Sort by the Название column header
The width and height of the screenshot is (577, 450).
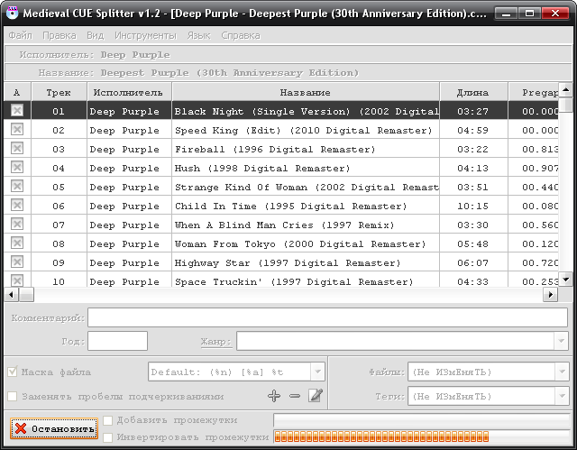pyautogui.click(x=306, y=92)
